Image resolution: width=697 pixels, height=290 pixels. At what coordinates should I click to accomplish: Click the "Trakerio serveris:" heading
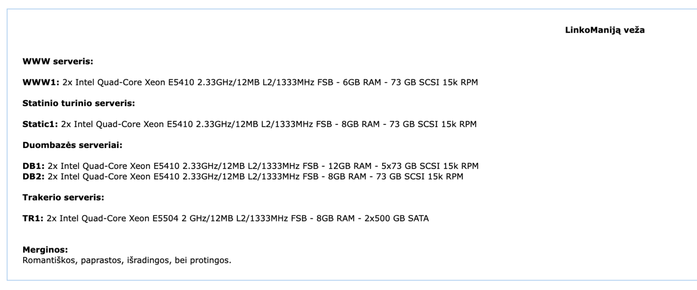pos(64,198)
